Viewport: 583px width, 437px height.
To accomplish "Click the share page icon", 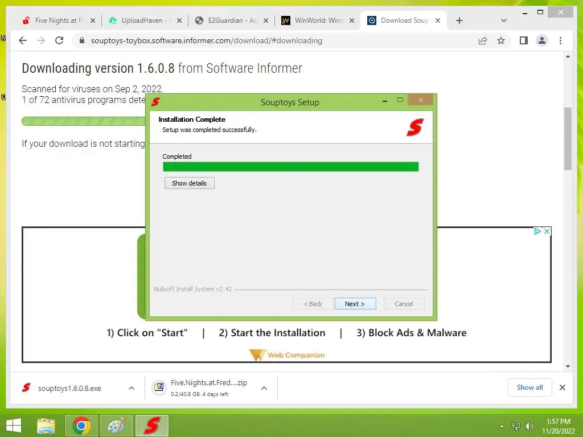I will click(483, 40).
